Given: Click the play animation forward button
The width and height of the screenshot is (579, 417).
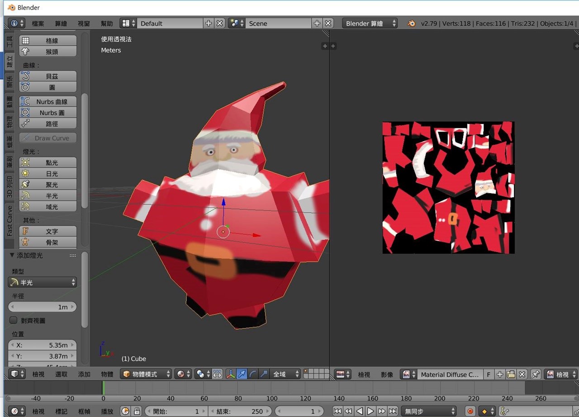Looking at the screenshot, I should pyautogui.click(x=370, y=411).
